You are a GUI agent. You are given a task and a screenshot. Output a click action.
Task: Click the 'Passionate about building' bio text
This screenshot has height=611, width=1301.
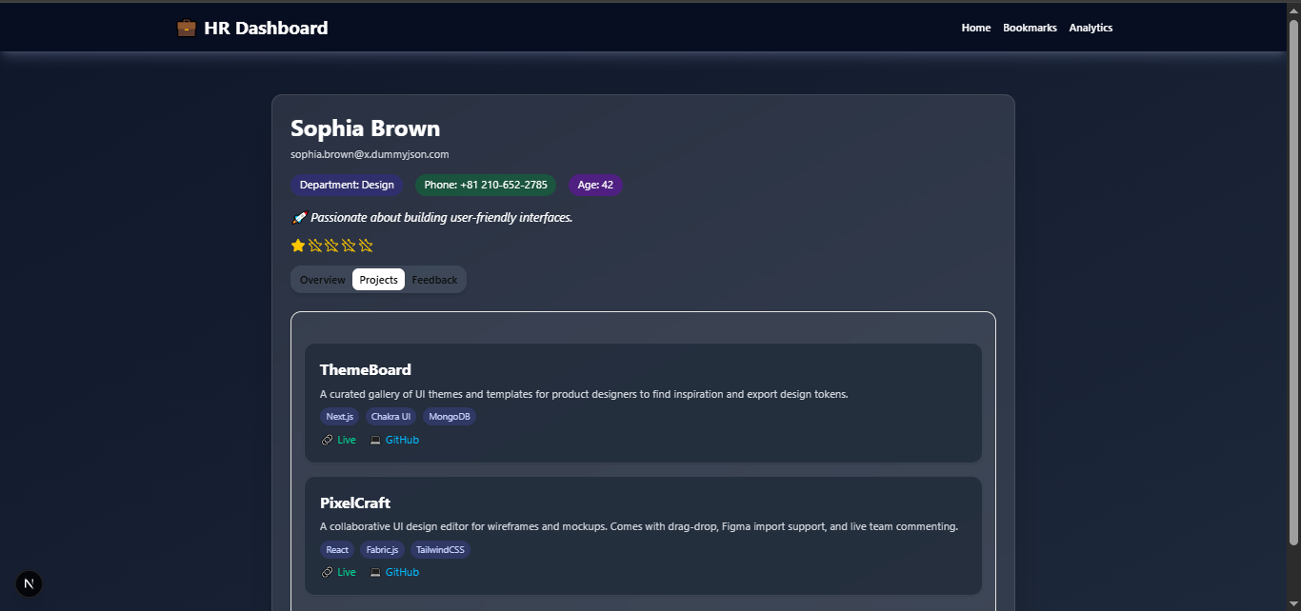tap(442, 217)
